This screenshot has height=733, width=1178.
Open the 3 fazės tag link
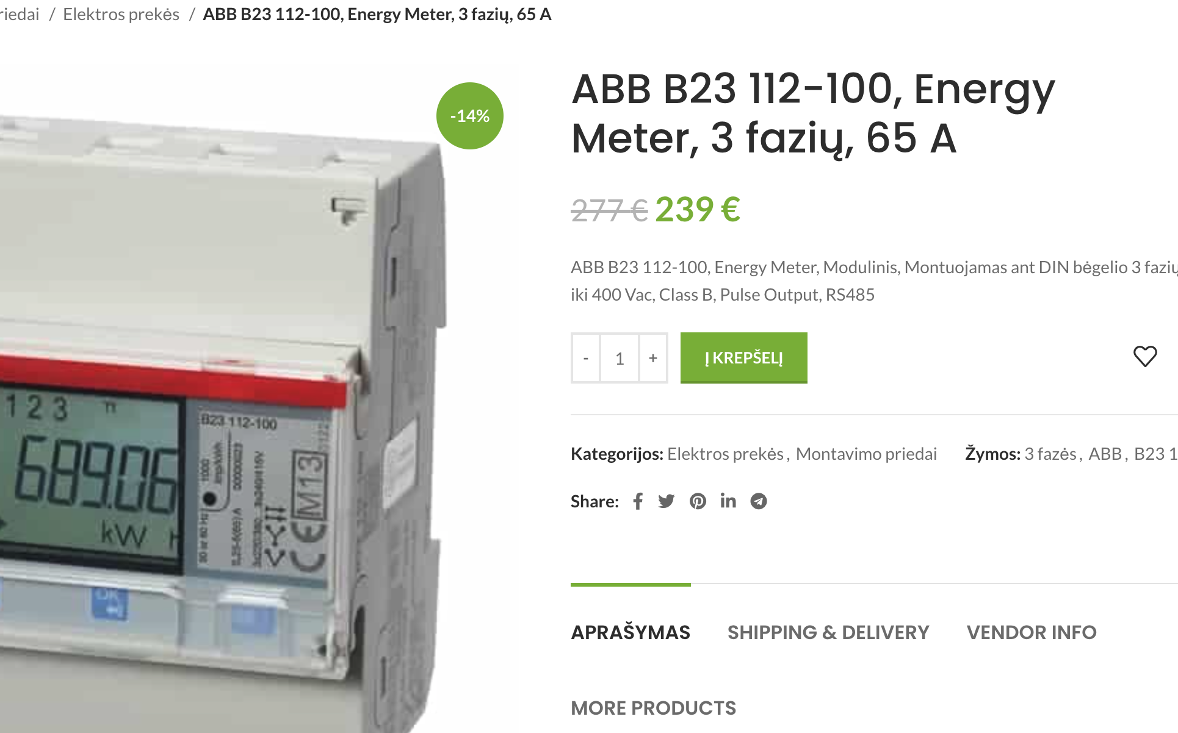[x=1050, y=454]
